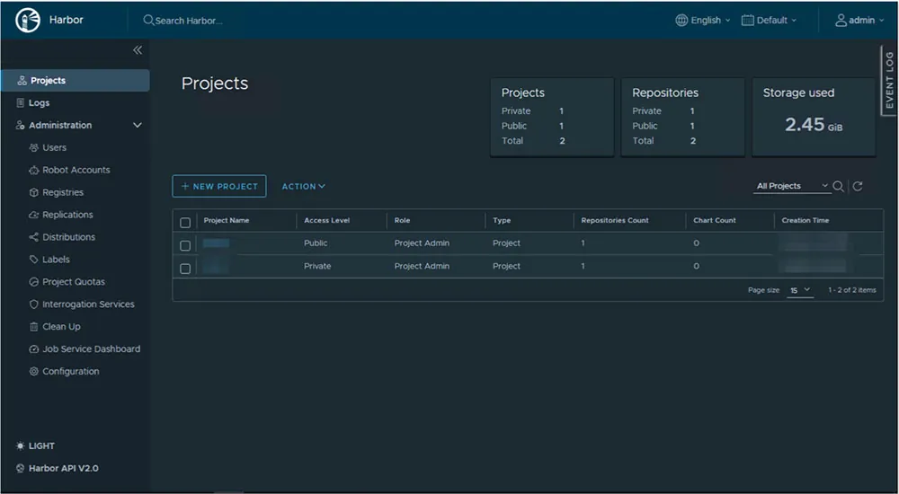Click the Interrogation Services shield icon
Viewport: 899px width, 494px height.
pyautogui.click(x=34, y=304)
